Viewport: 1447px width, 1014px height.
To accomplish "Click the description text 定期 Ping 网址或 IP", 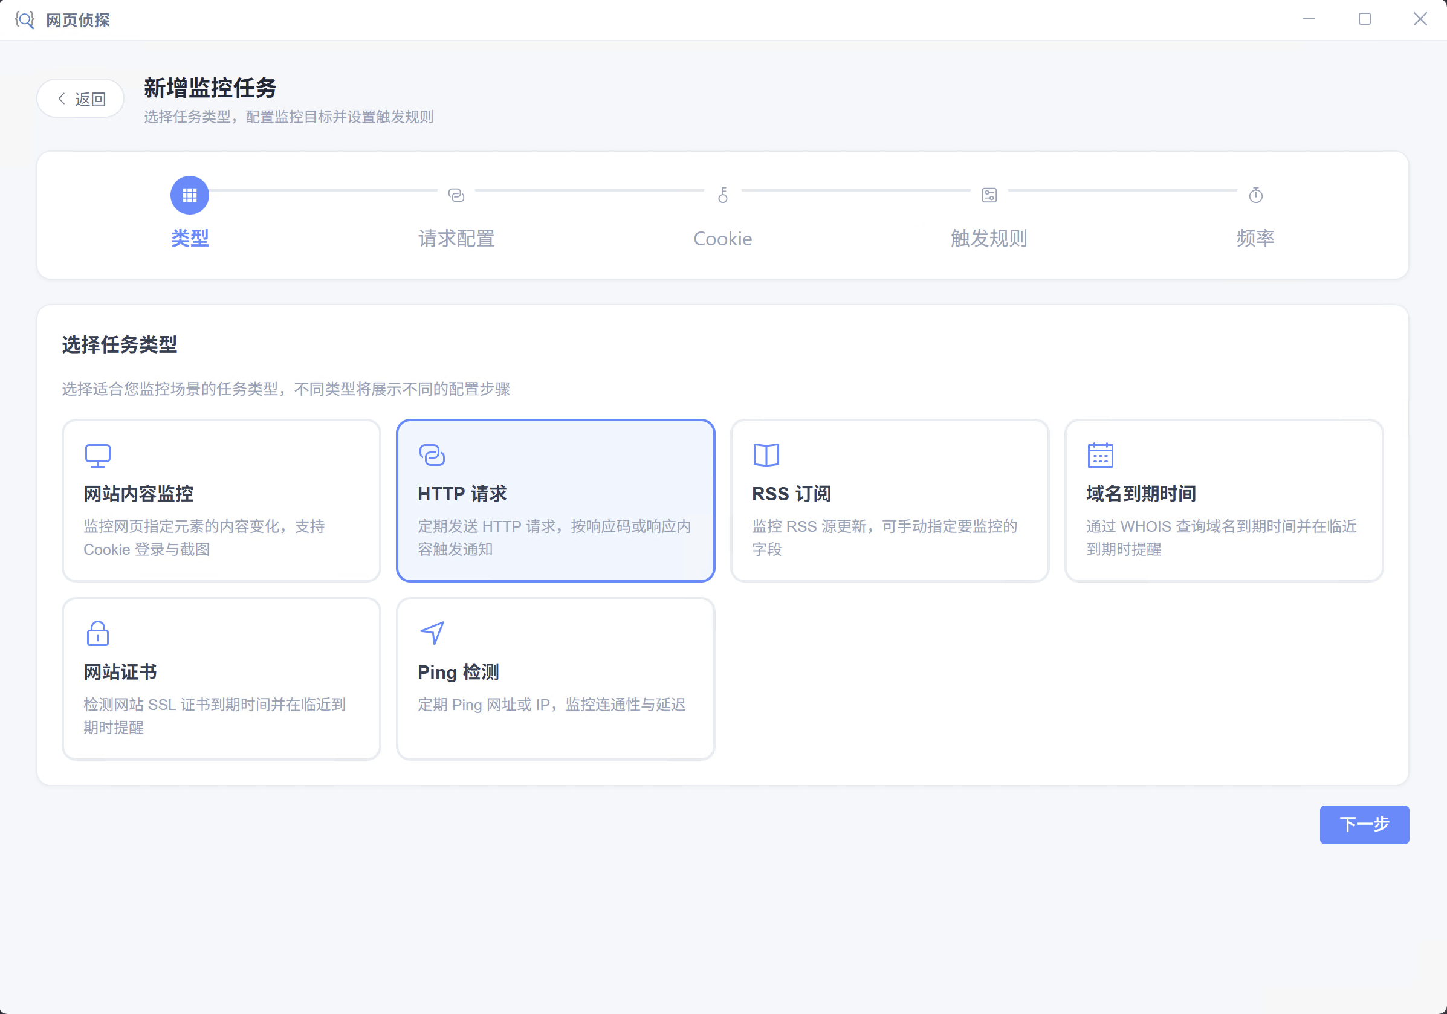I will [551, 705].
